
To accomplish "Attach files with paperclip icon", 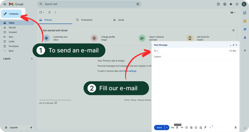I will click(x=177, y=127).
